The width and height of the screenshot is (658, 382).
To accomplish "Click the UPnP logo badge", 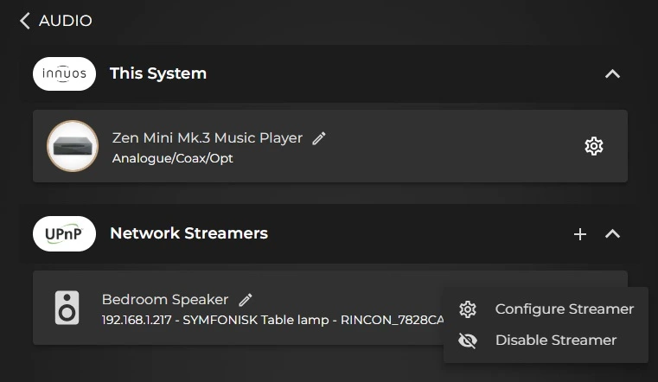I will [x=64, y=233].
